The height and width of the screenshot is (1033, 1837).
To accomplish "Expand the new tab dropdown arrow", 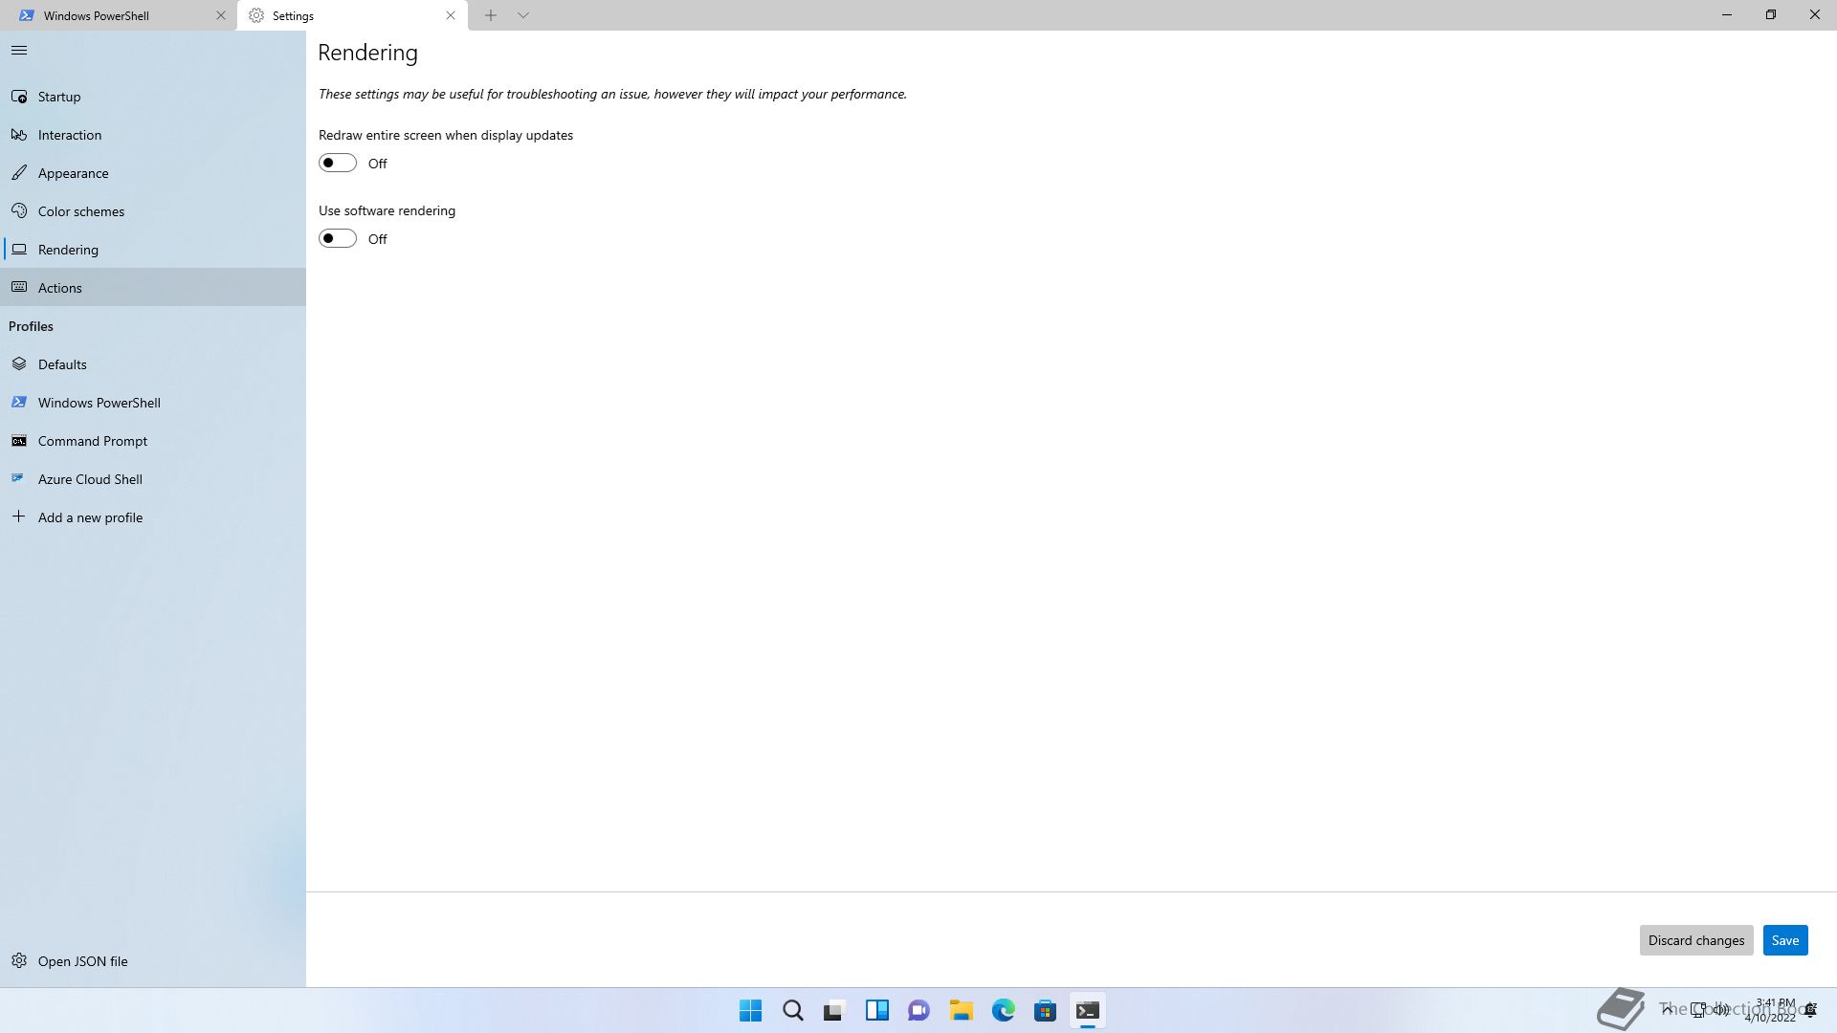I will click(x=523, y=15).
